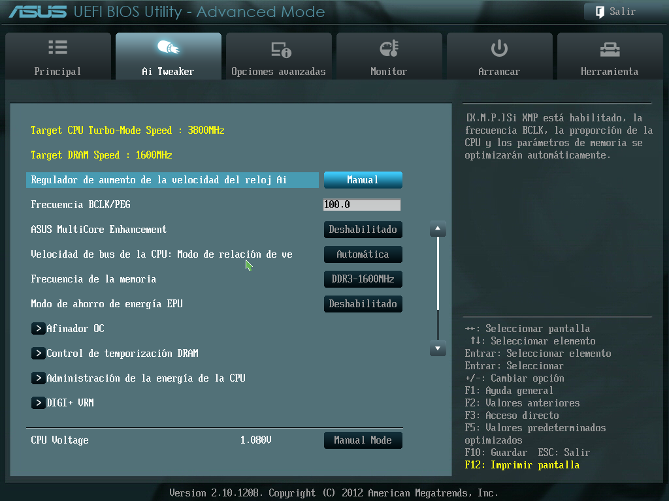
Task: Select the Velocidad de bus de la CPU label
Action: point(162,254)
